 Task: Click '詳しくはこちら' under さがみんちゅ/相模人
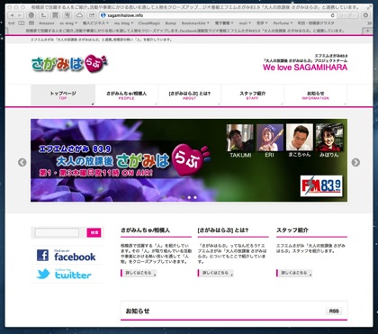point(139,273)
